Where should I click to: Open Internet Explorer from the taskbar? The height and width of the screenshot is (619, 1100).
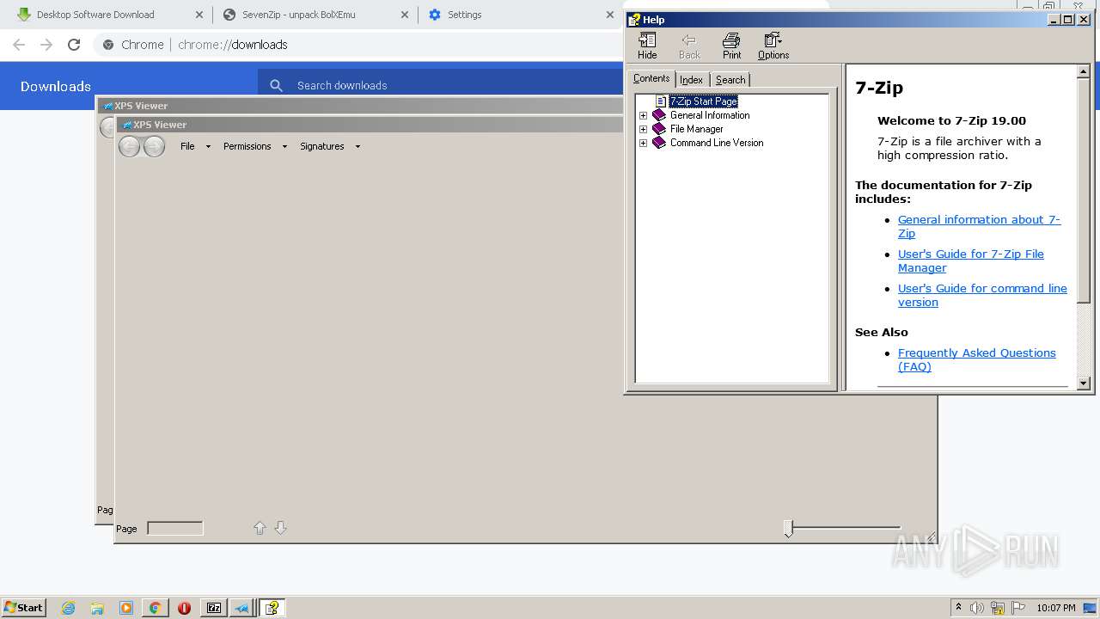coord(68,608)
